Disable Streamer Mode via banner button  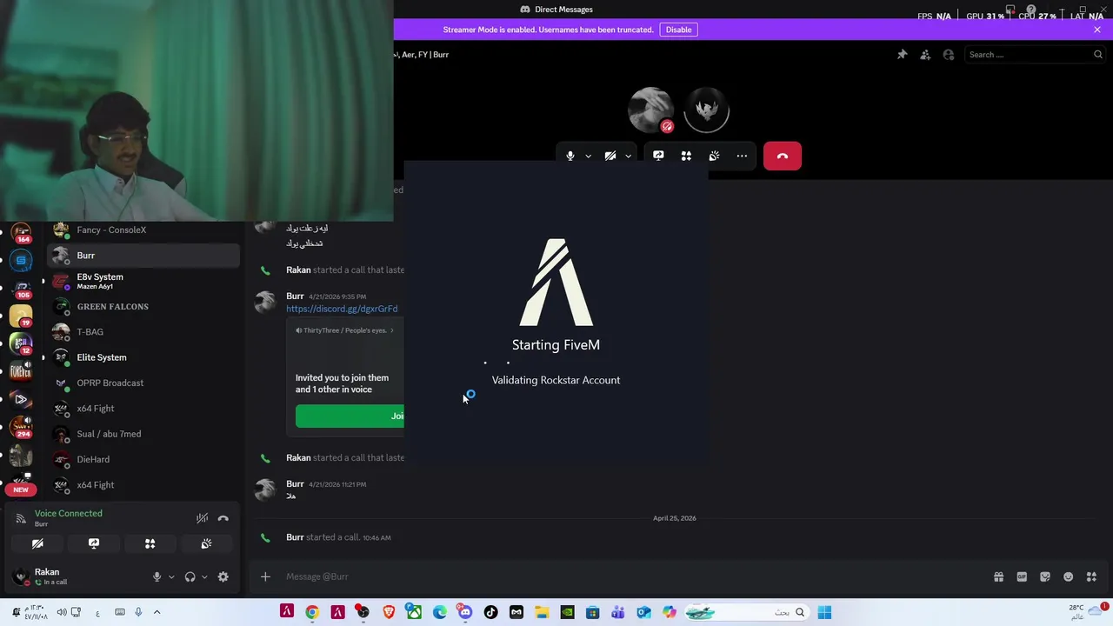coord(678,30)
